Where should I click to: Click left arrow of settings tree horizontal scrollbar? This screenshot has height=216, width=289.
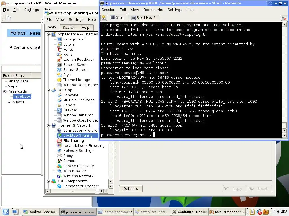pos(48,191)
